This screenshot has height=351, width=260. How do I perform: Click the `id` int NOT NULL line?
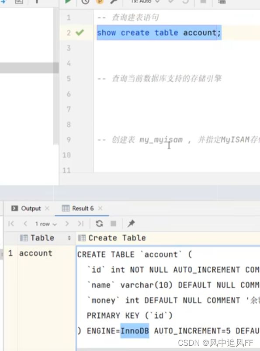coord(173,270)
